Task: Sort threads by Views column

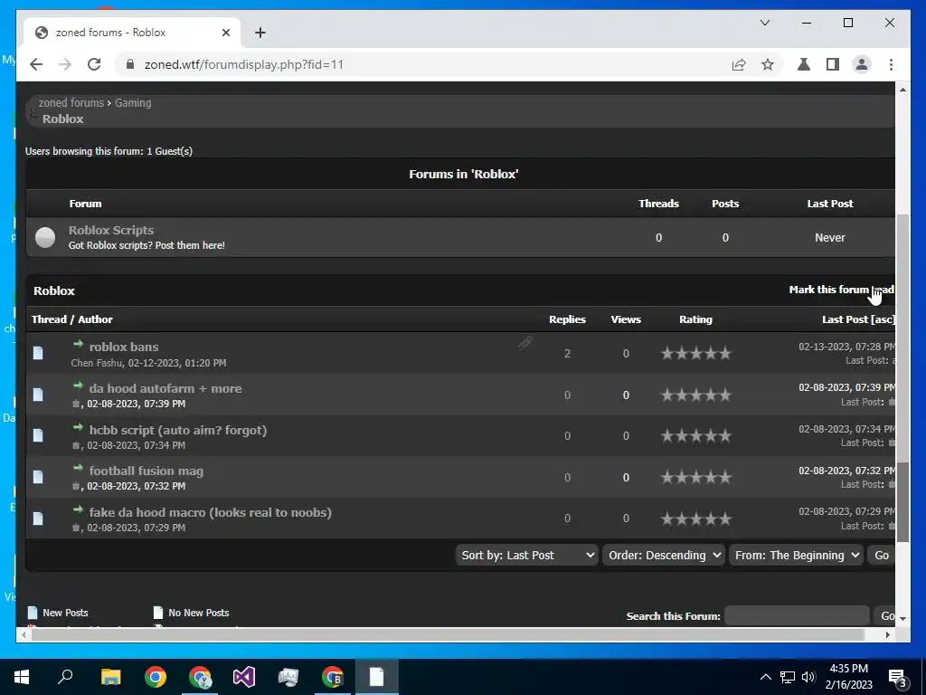Action: 626,319
